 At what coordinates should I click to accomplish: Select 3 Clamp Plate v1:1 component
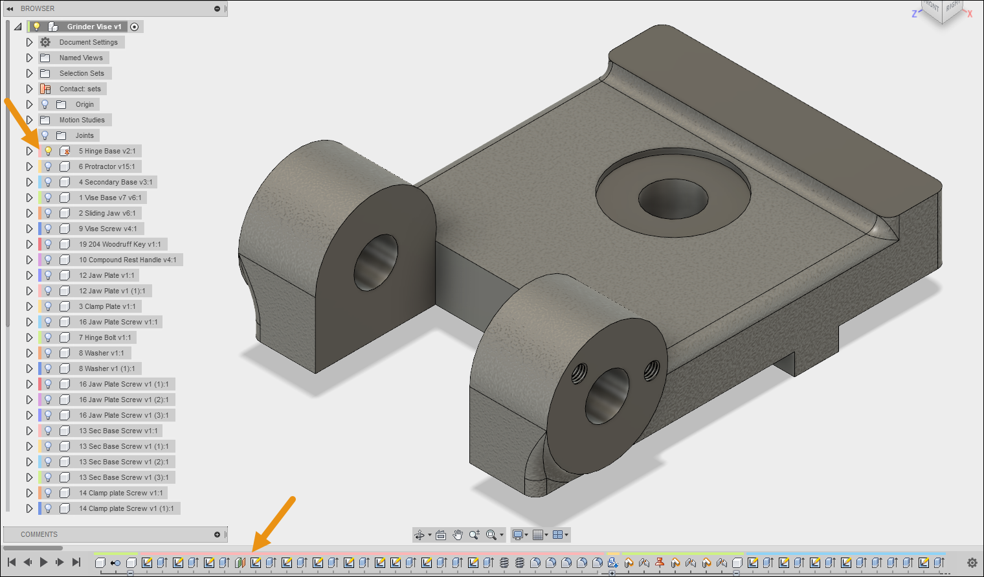[x=107, y=306]
